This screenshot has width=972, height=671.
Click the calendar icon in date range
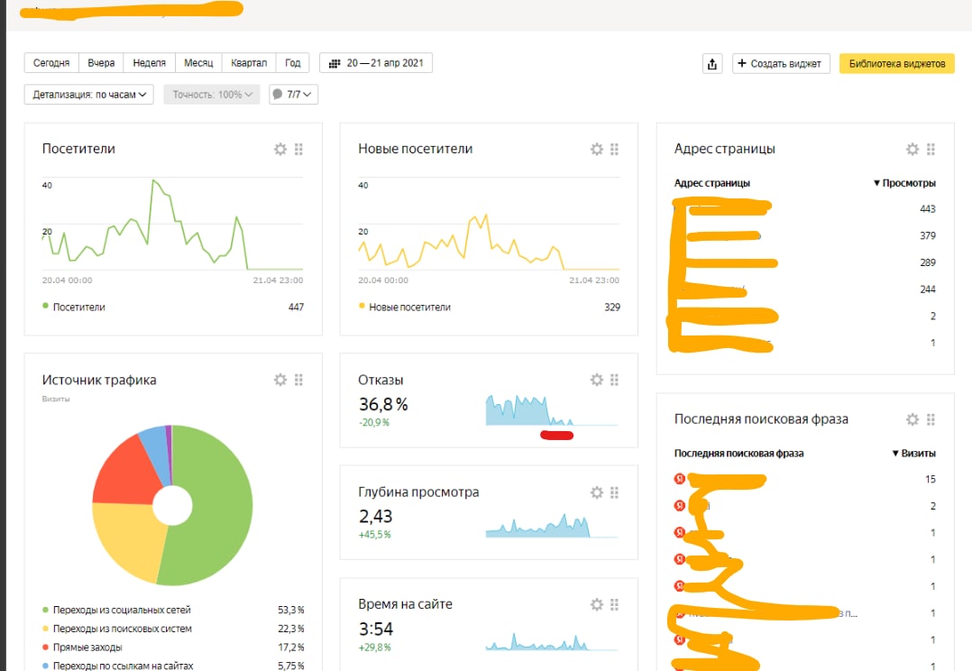335,63
